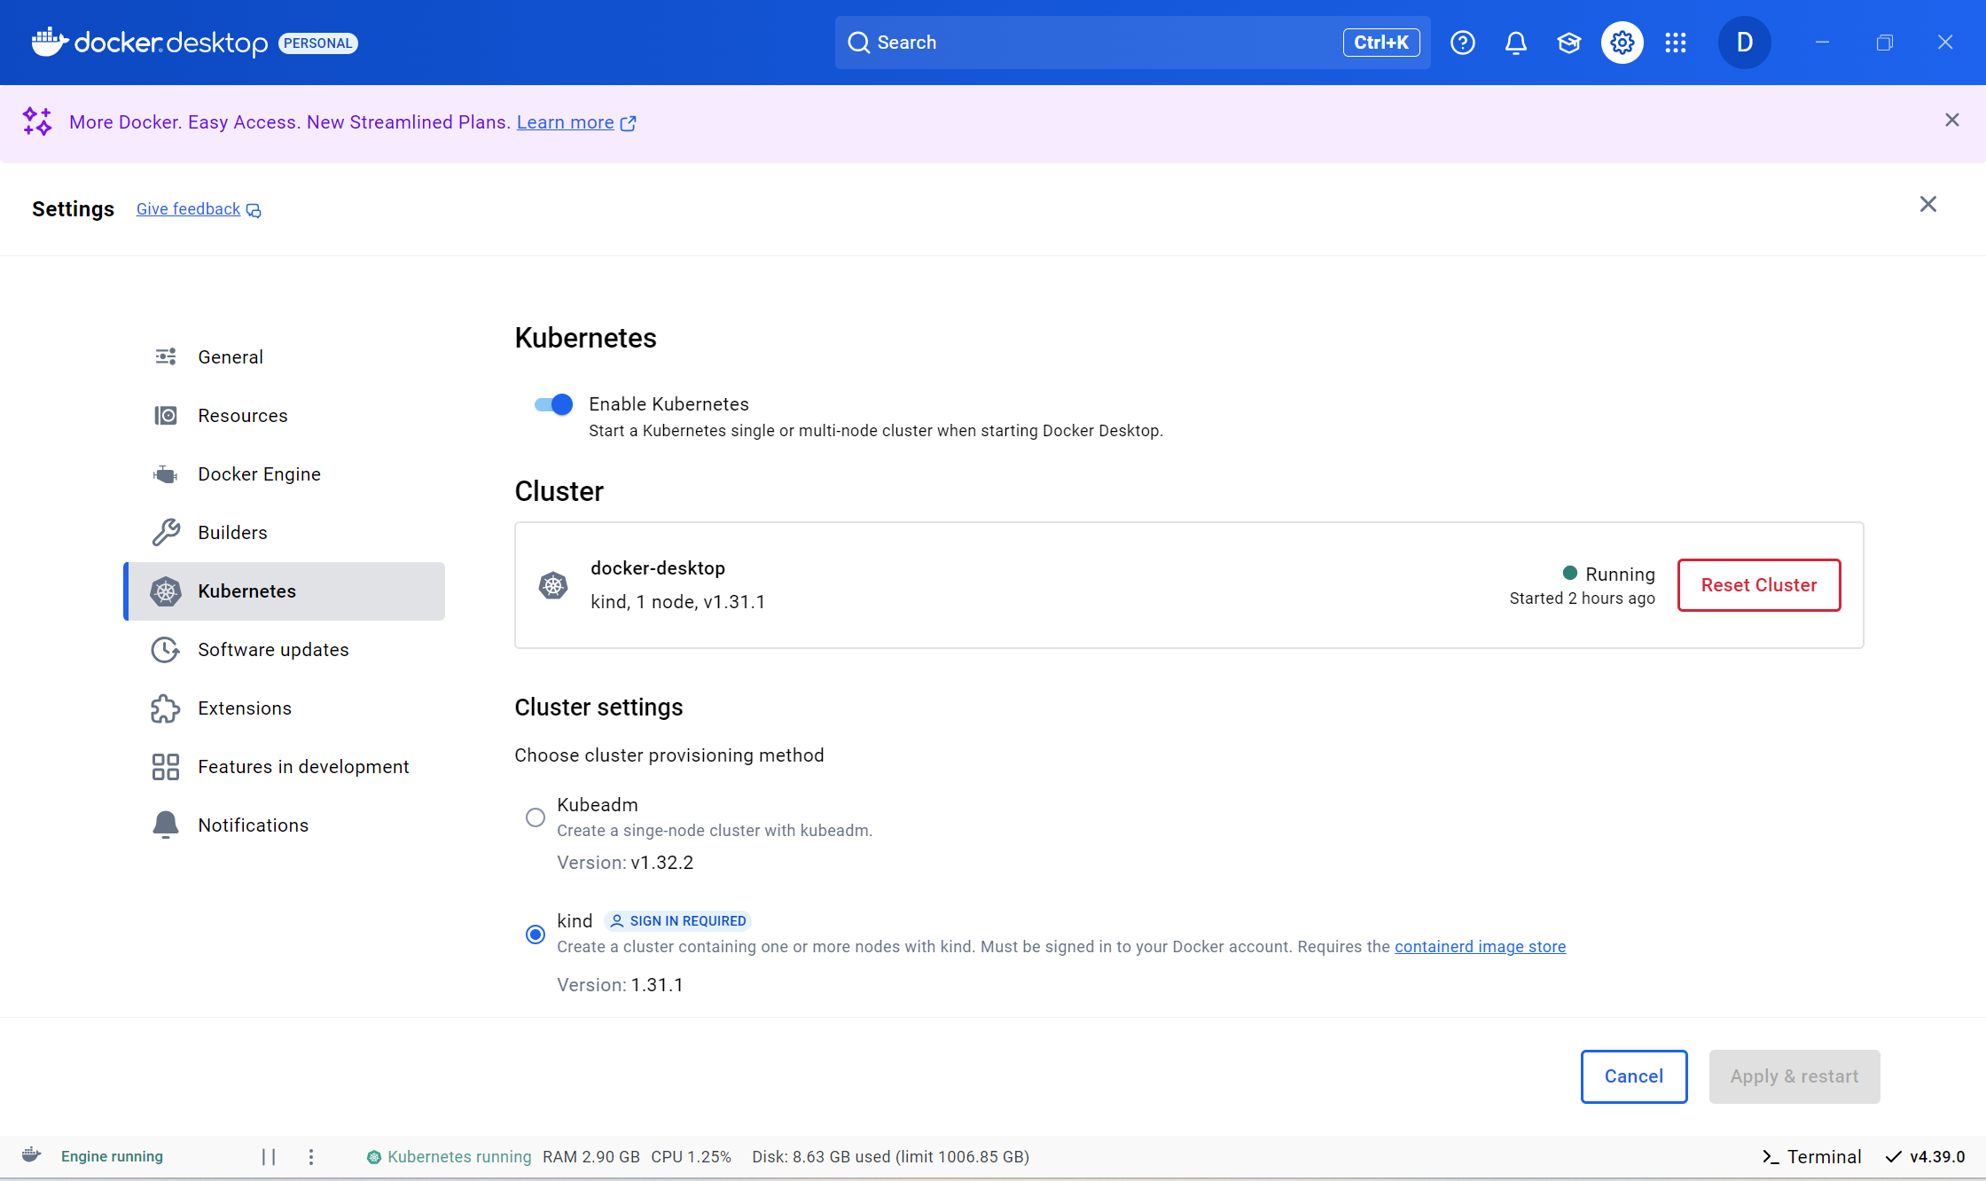Click the Extensions puzzle piece icon

pos(166,708)
